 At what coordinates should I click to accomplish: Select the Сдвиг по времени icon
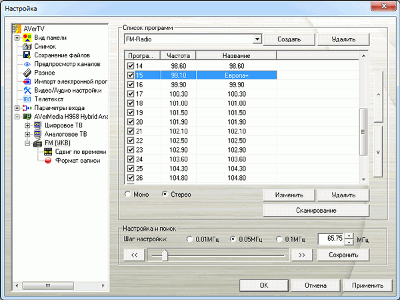[x=48, y=151]
